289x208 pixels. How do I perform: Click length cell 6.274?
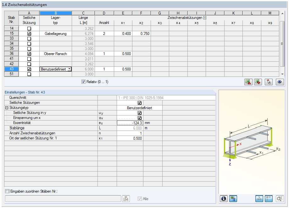click(x=83, y=34)
